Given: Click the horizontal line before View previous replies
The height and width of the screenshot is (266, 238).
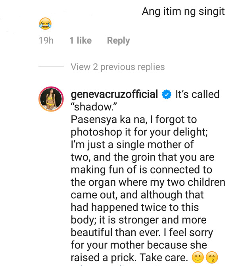Looking at the screenshot, I should point(51,66).
